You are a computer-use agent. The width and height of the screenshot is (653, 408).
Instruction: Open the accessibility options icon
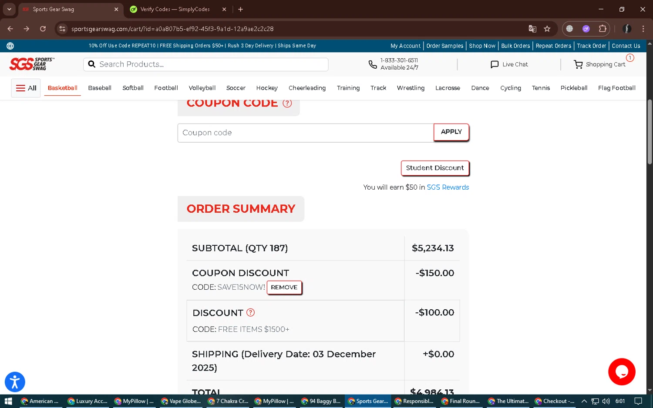[15, 382]
